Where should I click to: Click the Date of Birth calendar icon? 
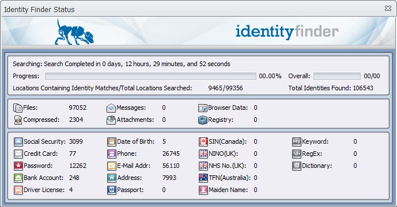click(x=112, y=142)
